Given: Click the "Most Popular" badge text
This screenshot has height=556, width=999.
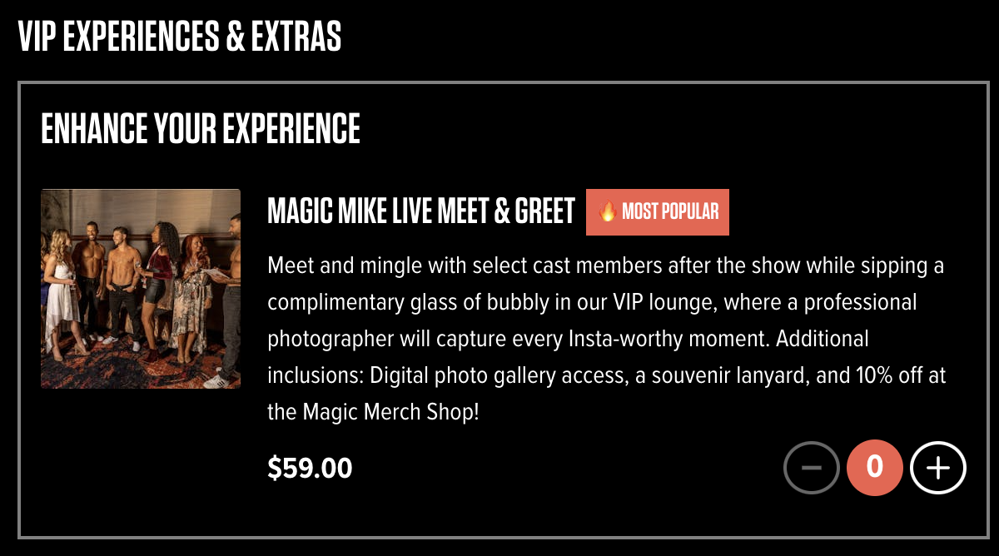Looking at the screenshot, I should (x=669, y=211).
